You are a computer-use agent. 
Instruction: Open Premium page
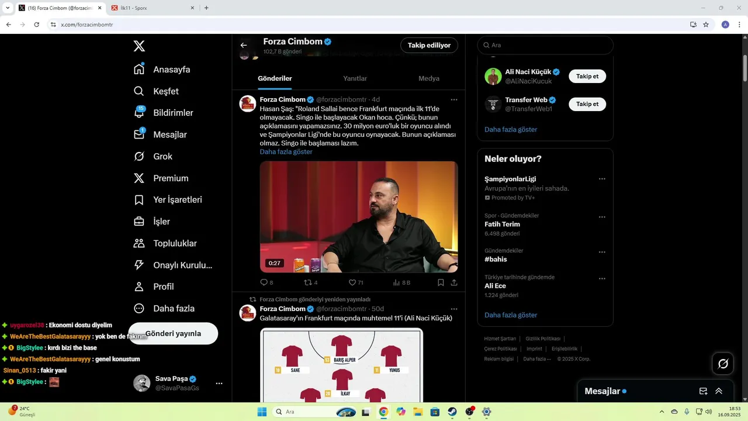(161, 178)
